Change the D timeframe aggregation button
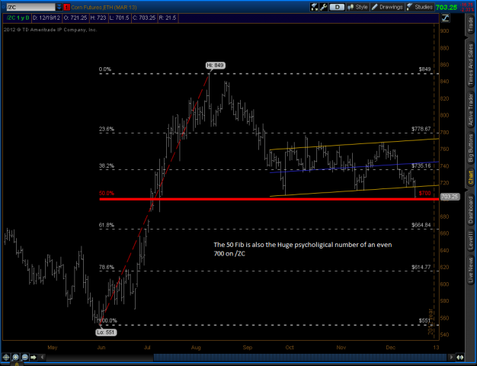Image resolution: width=477 pixels, height=366 pixels. 337,7
